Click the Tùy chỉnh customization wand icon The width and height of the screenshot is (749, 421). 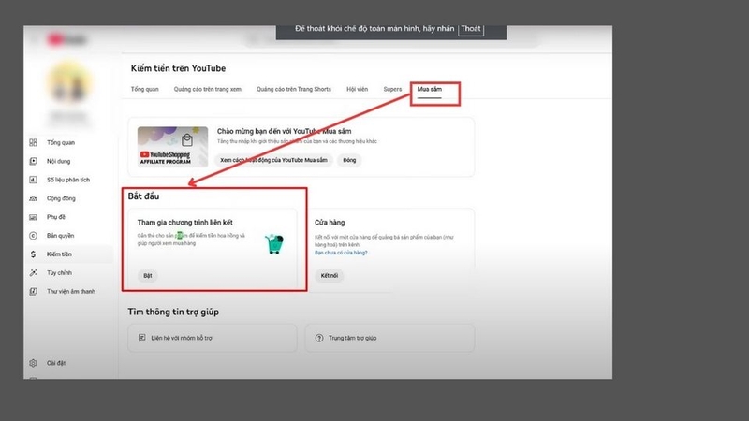(x=33, y=272)
